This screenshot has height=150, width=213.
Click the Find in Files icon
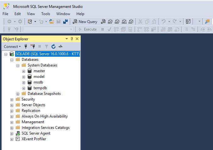coord(207,21)
